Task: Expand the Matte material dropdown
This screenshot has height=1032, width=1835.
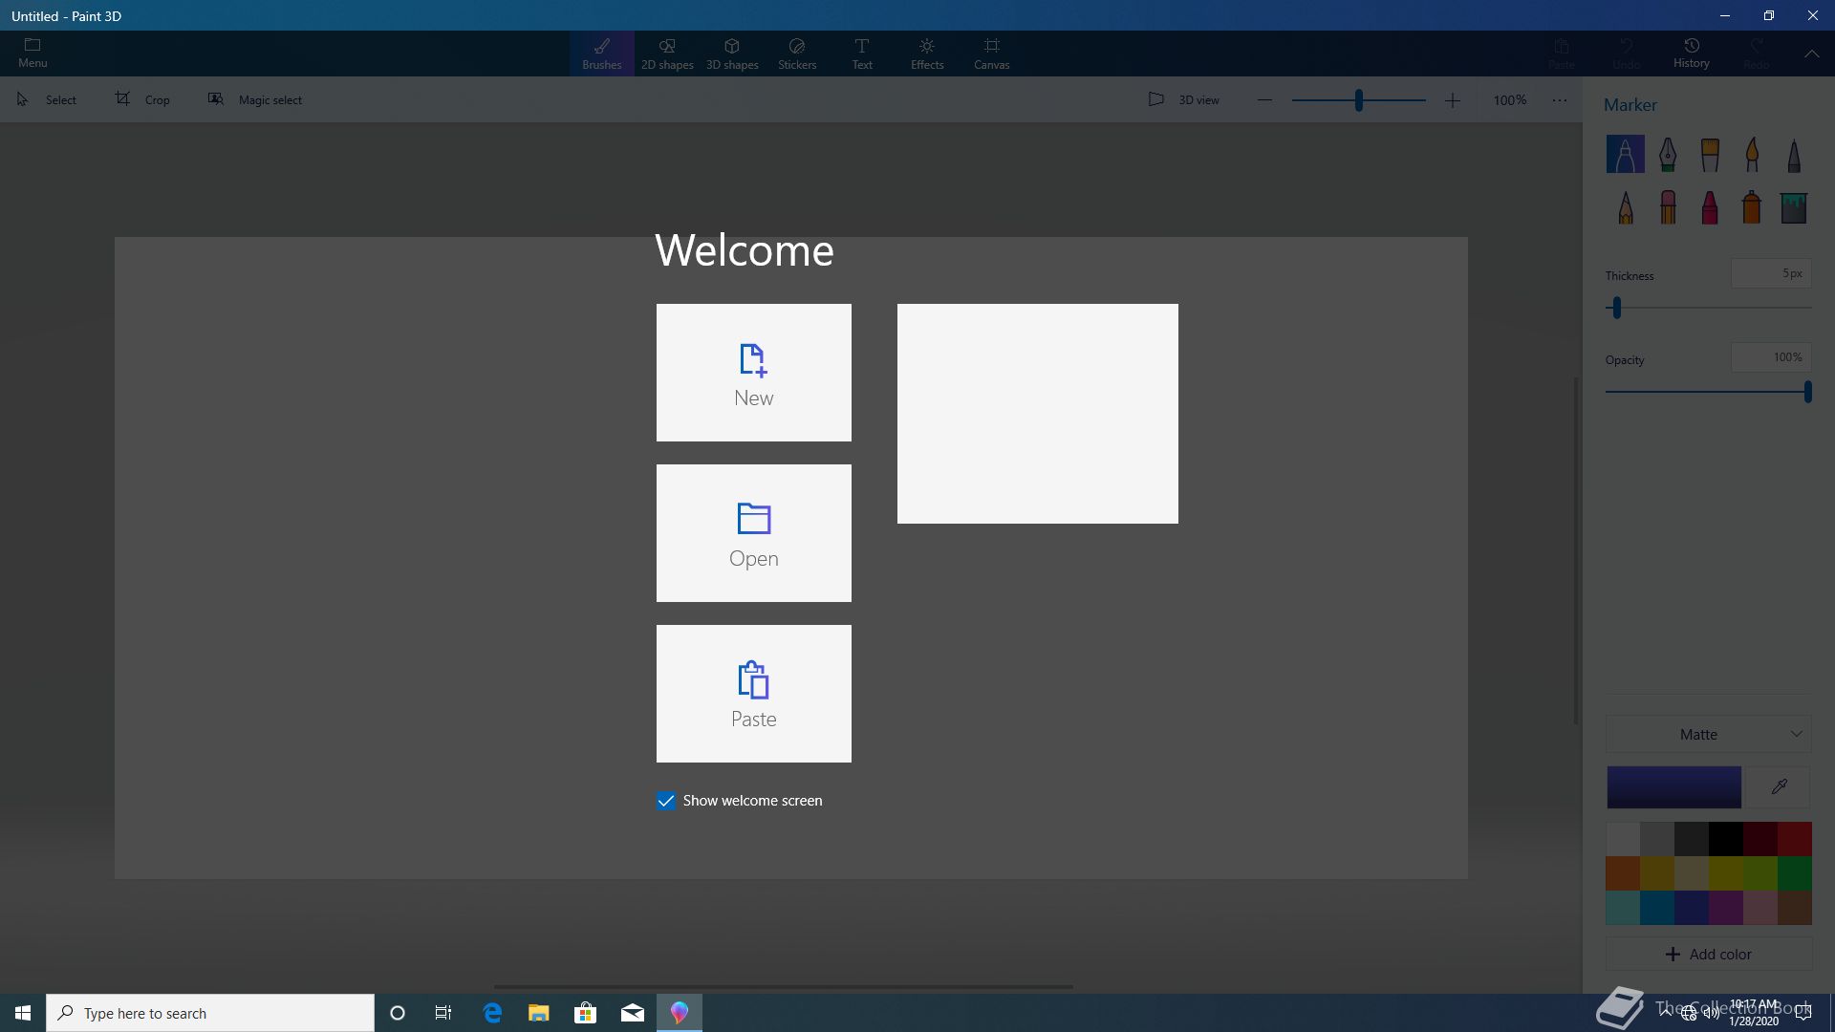Action: (1709, 734)
